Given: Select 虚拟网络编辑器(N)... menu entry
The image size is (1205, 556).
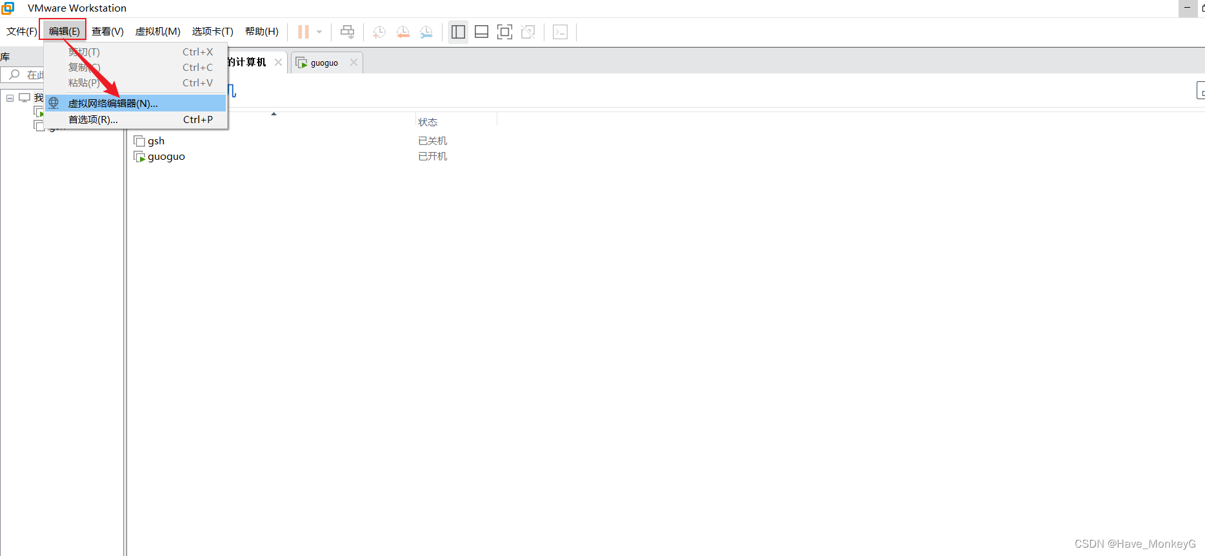Looking at the screenshot, I should (136, 103).
